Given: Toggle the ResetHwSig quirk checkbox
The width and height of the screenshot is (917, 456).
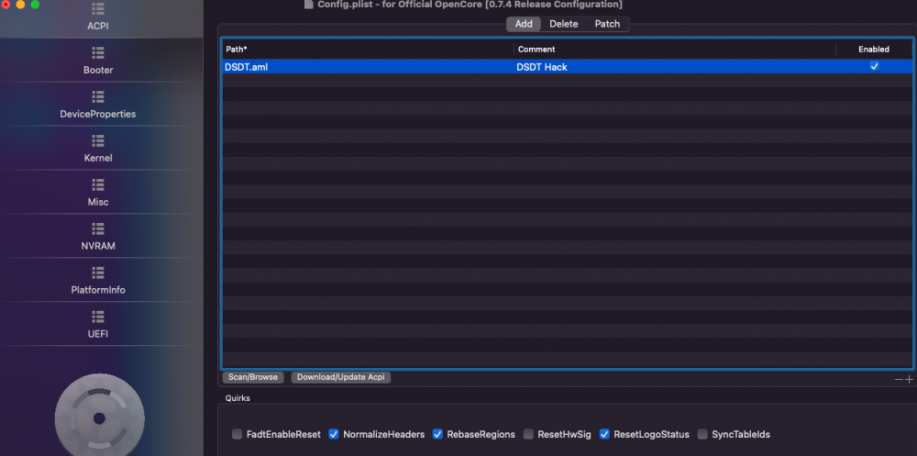Looking at the screenshot, I should pos(528,434).
